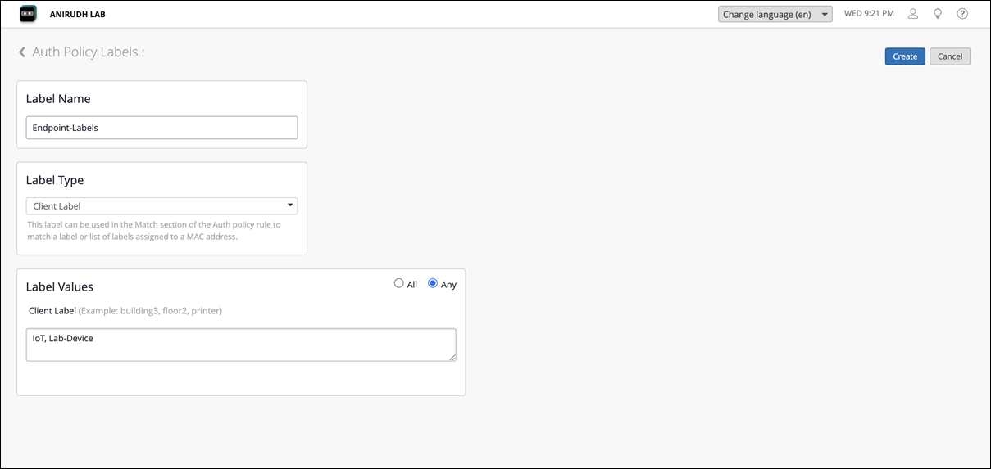Open the help question mark icon
This screenshot has width=991, height=469.
coord(962,14)
